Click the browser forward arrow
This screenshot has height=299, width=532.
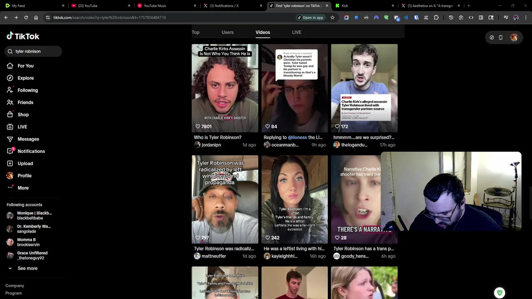click(x=16, y=17)
